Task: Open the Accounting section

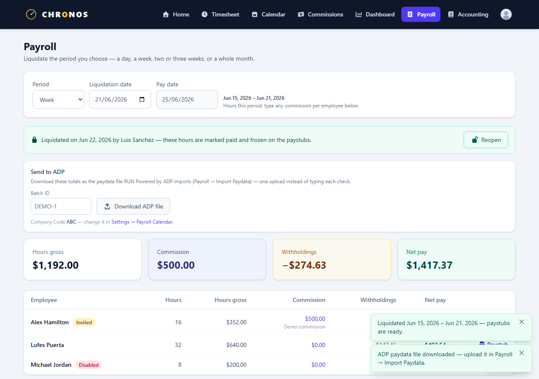Action: pos(468,14)
